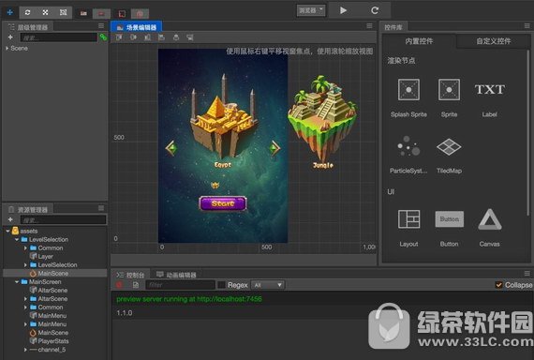Viewport: 534px width, 360px height.
Task: Select the scale transform tool
Action: click(45, 12)
